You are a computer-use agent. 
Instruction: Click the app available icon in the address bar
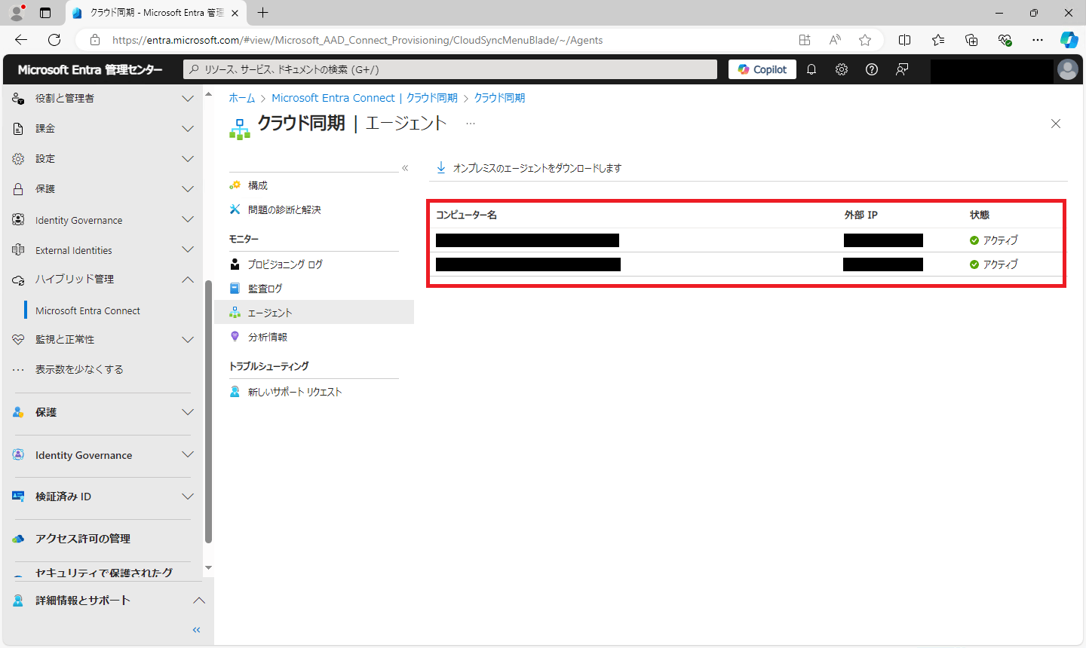coord(805,40)
